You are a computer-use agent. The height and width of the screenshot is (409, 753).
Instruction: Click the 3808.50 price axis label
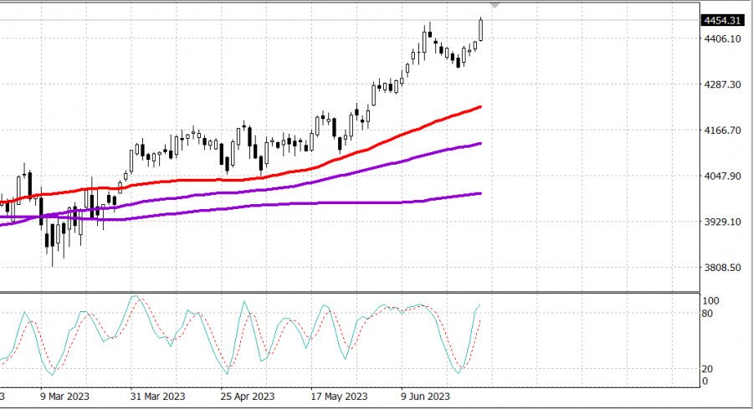pyautogui.click(x=722, y=268)
